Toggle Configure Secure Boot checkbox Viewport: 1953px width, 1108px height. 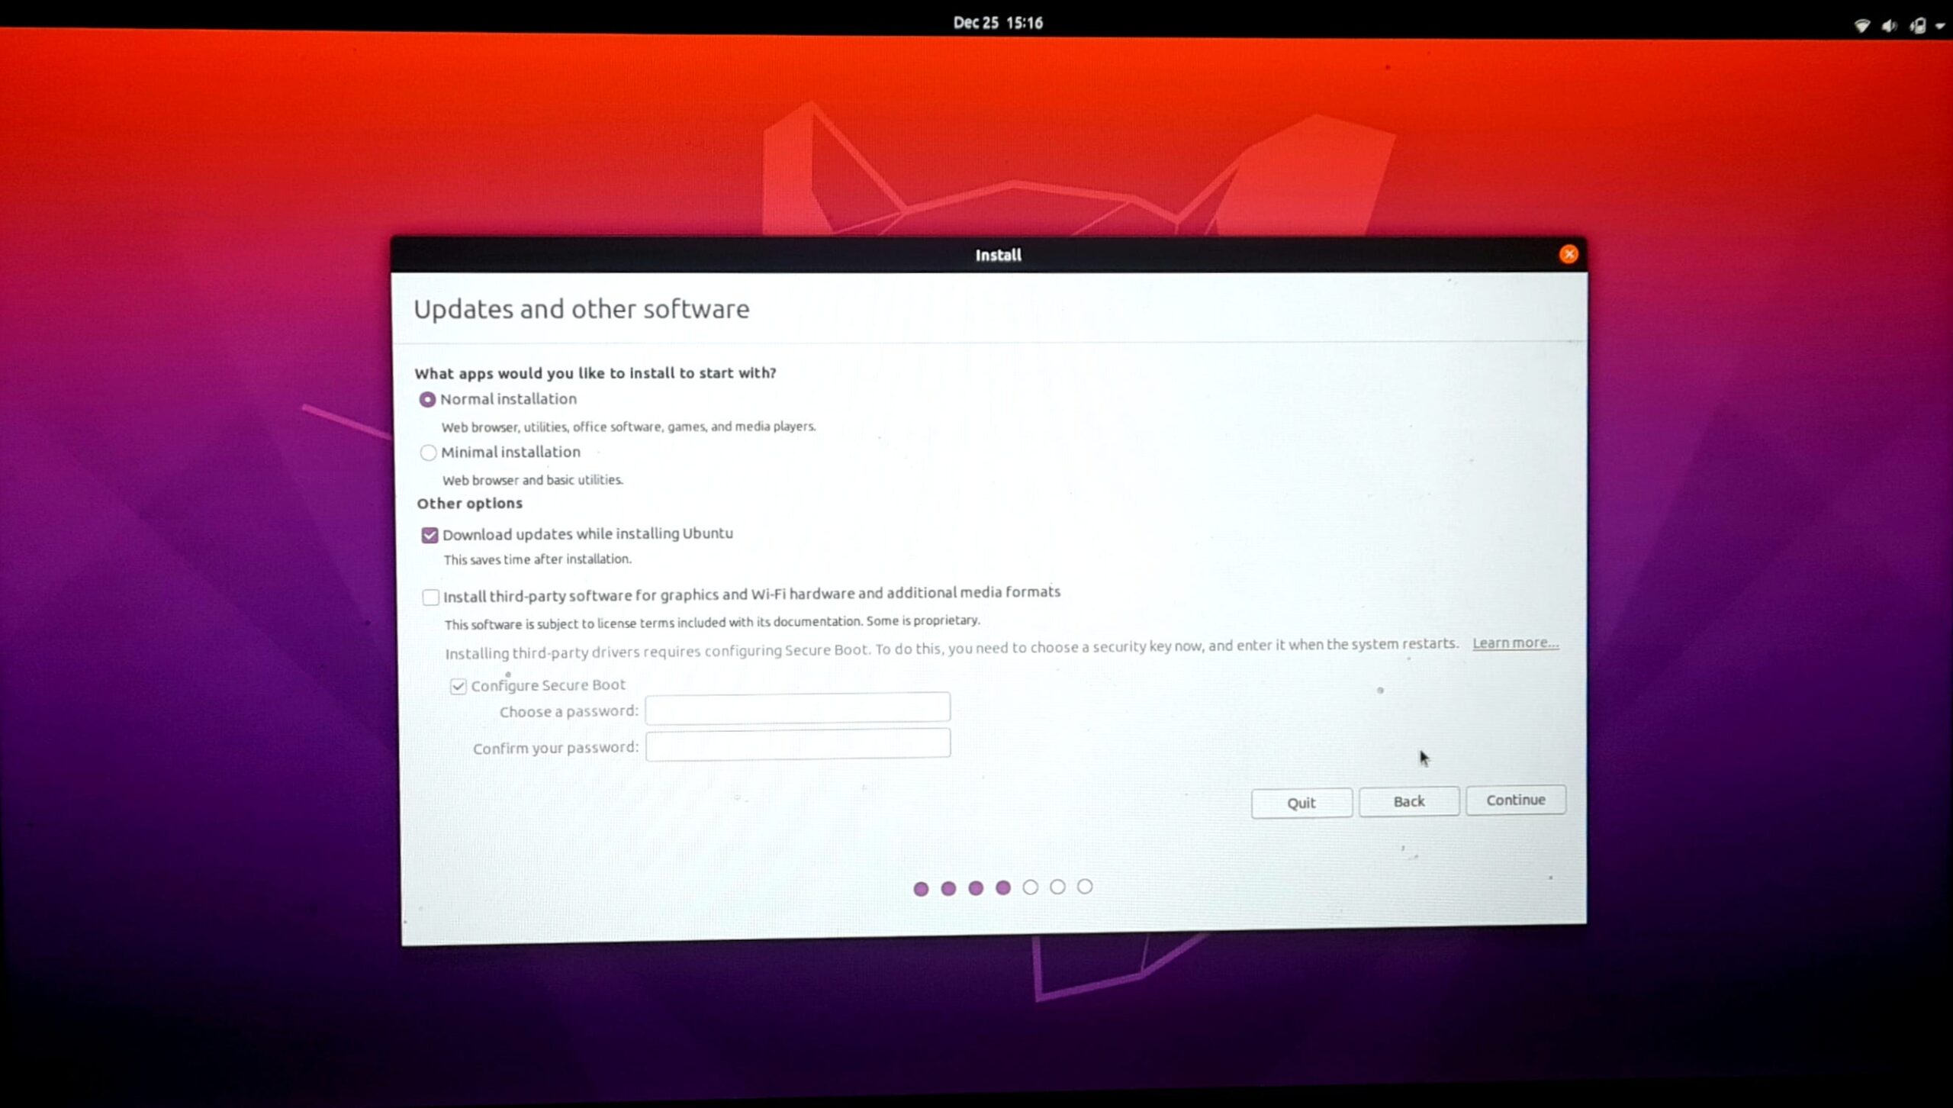click(x=458, y=686)
